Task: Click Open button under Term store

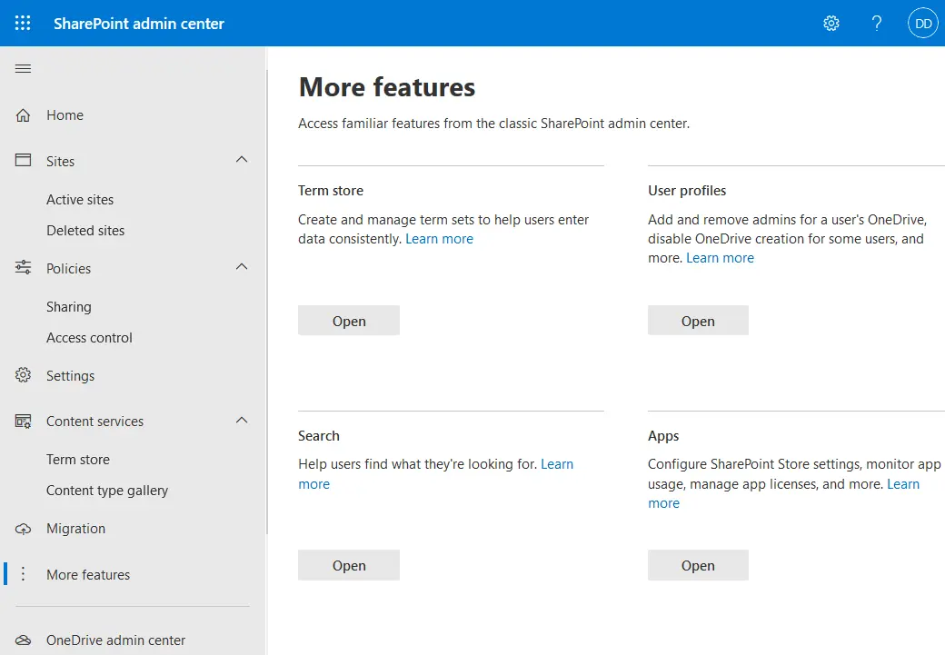Action: [x=349, y=321]
